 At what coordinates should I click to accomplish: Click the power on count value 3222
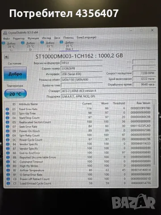tap(144, 79)
